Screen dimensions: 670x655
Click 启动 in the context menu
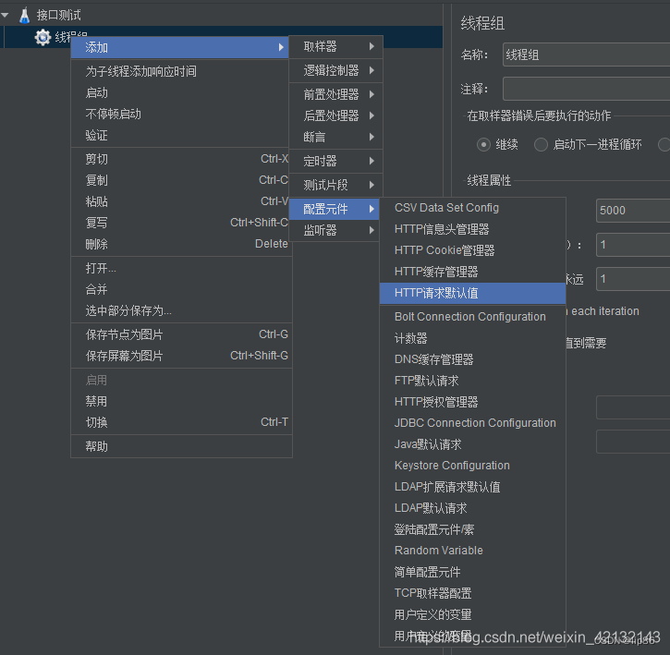pyautogui.click(x=180, y=92)
